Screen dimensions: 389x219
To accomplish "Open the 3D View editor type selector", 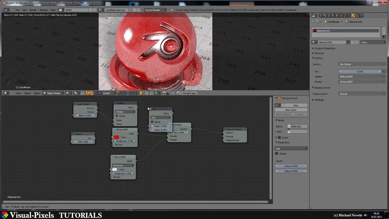I will [7, 93].
